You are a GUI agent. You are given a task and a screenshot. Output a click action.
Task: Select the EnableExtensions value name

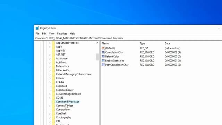(x=114, y=60)
